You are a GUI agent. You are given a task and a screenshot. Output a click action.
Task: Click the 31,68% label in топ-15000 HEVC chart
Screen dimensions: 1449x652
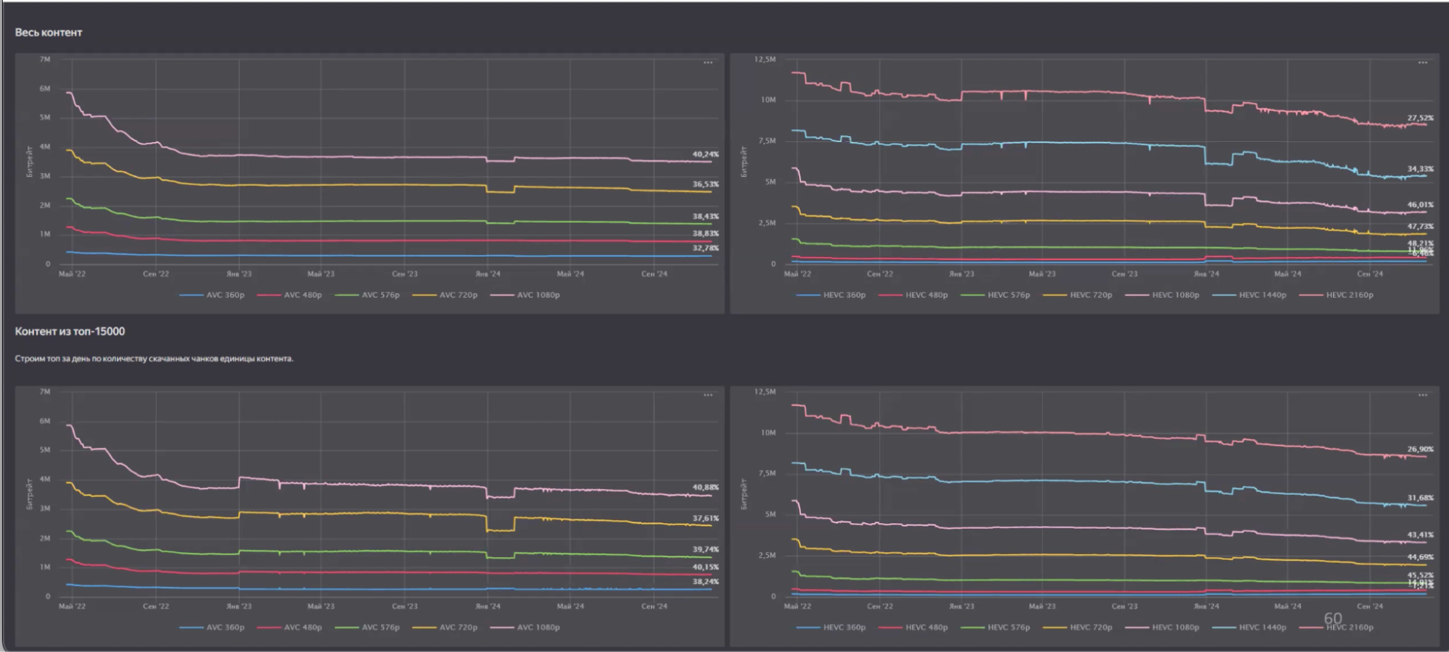click(x=1420, y=498)
